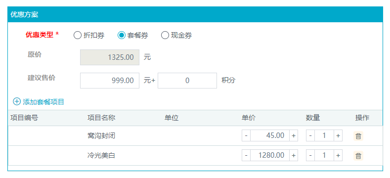
Task: Click the 单价 column header
Action: coord(249,118)
